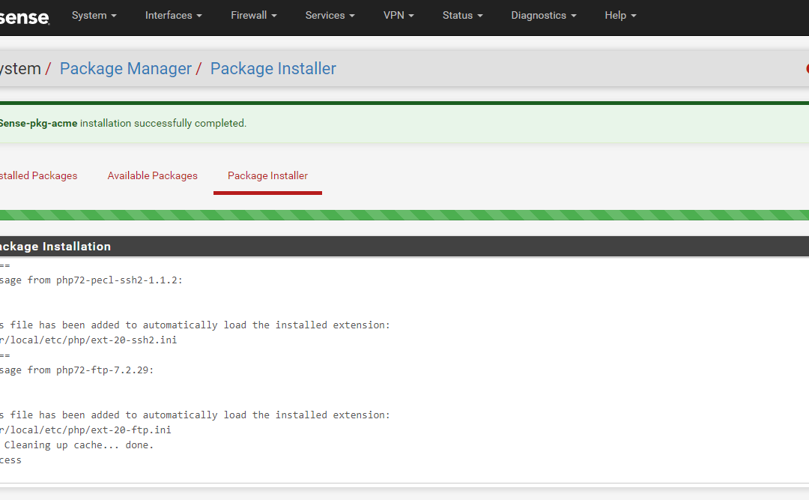Expand the VPN menu
Image resolution: width=809 pixels, height=500 pixels.
(399, 16)
